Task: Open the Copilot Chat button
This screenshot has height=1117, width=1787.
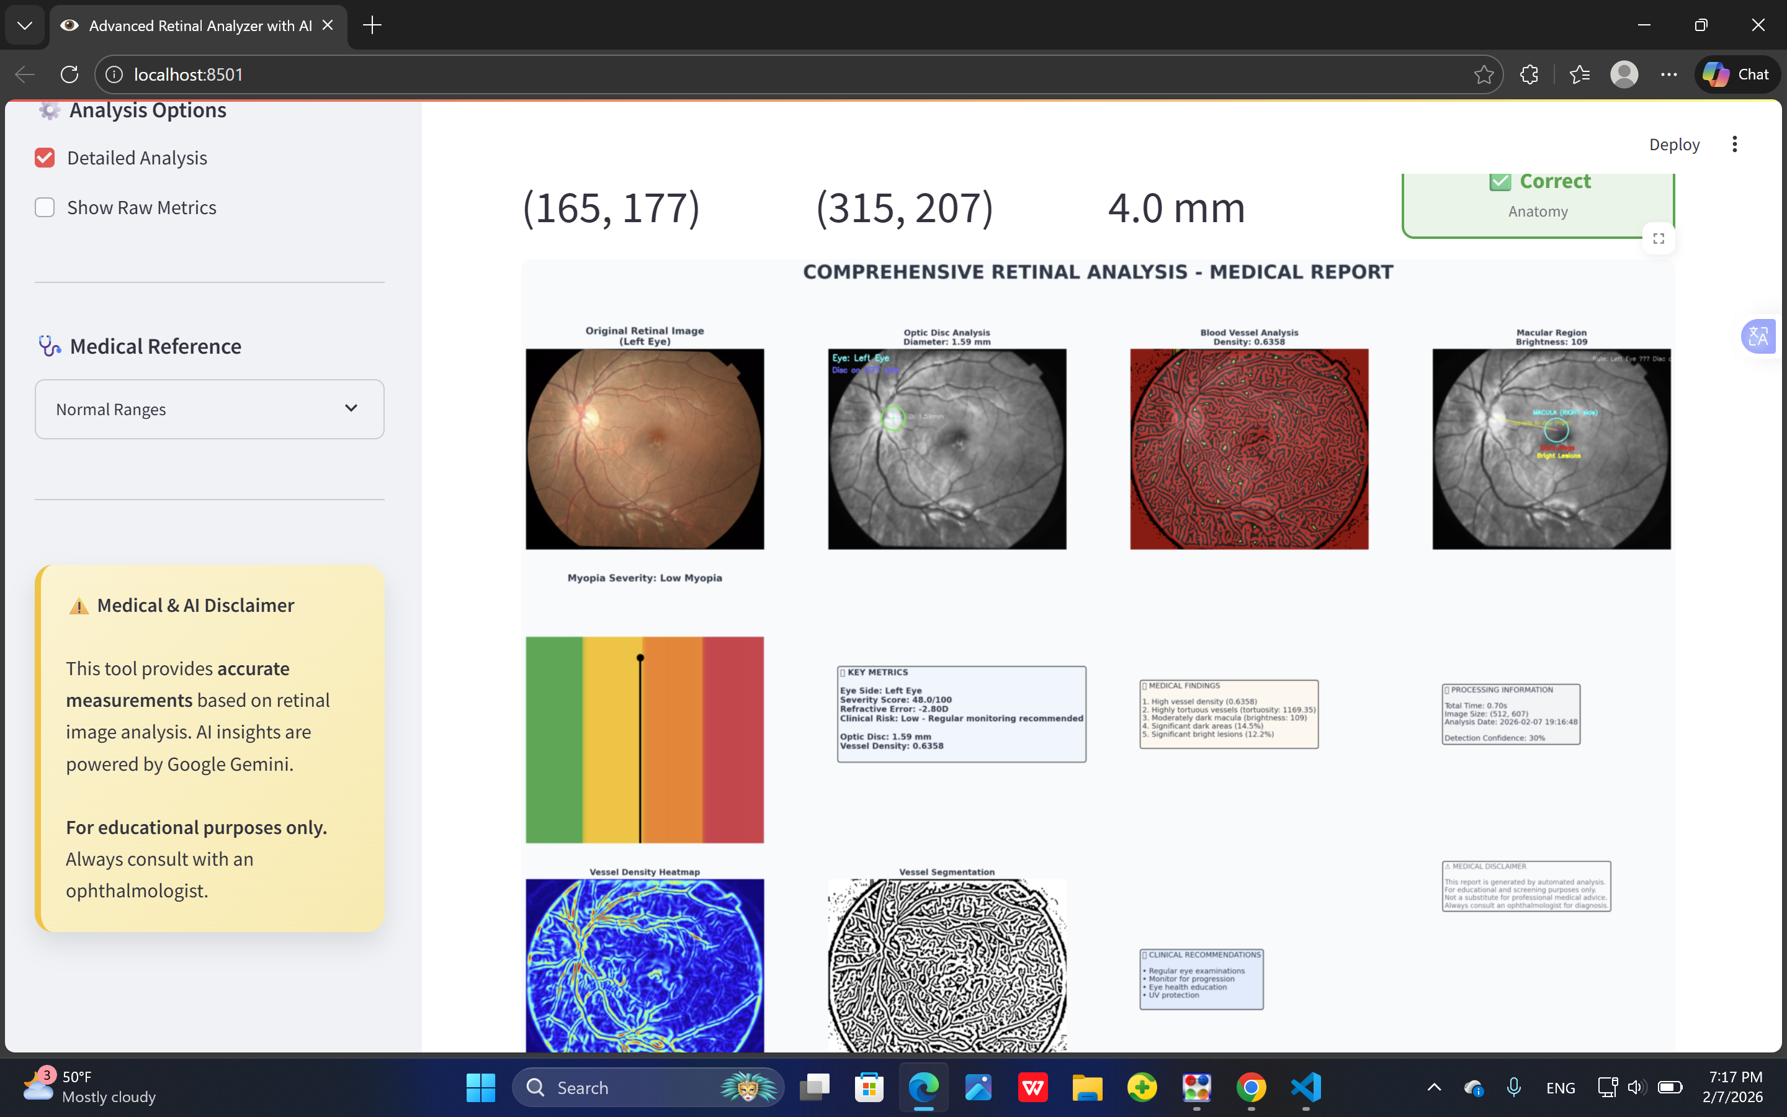Action: 1737,74
